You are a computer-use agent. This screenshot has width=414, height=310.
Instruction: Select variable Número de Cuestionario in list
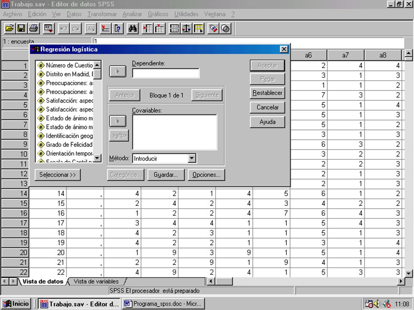(x=66, y=65)
